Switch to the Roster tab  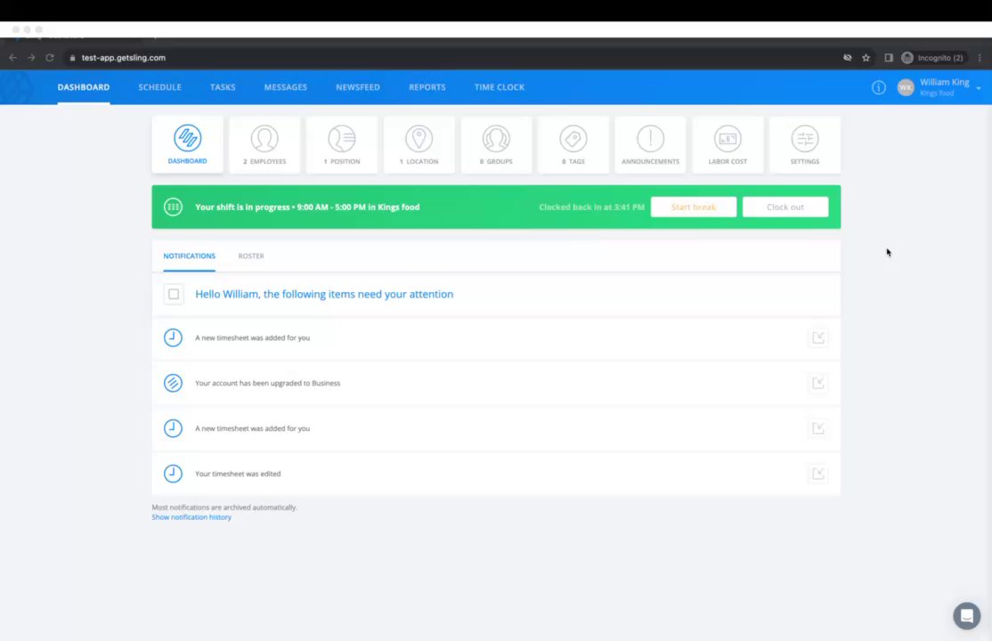point(251,256)
